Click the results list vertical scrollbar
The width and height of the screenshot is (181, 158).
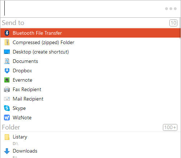tap(180, 28)
